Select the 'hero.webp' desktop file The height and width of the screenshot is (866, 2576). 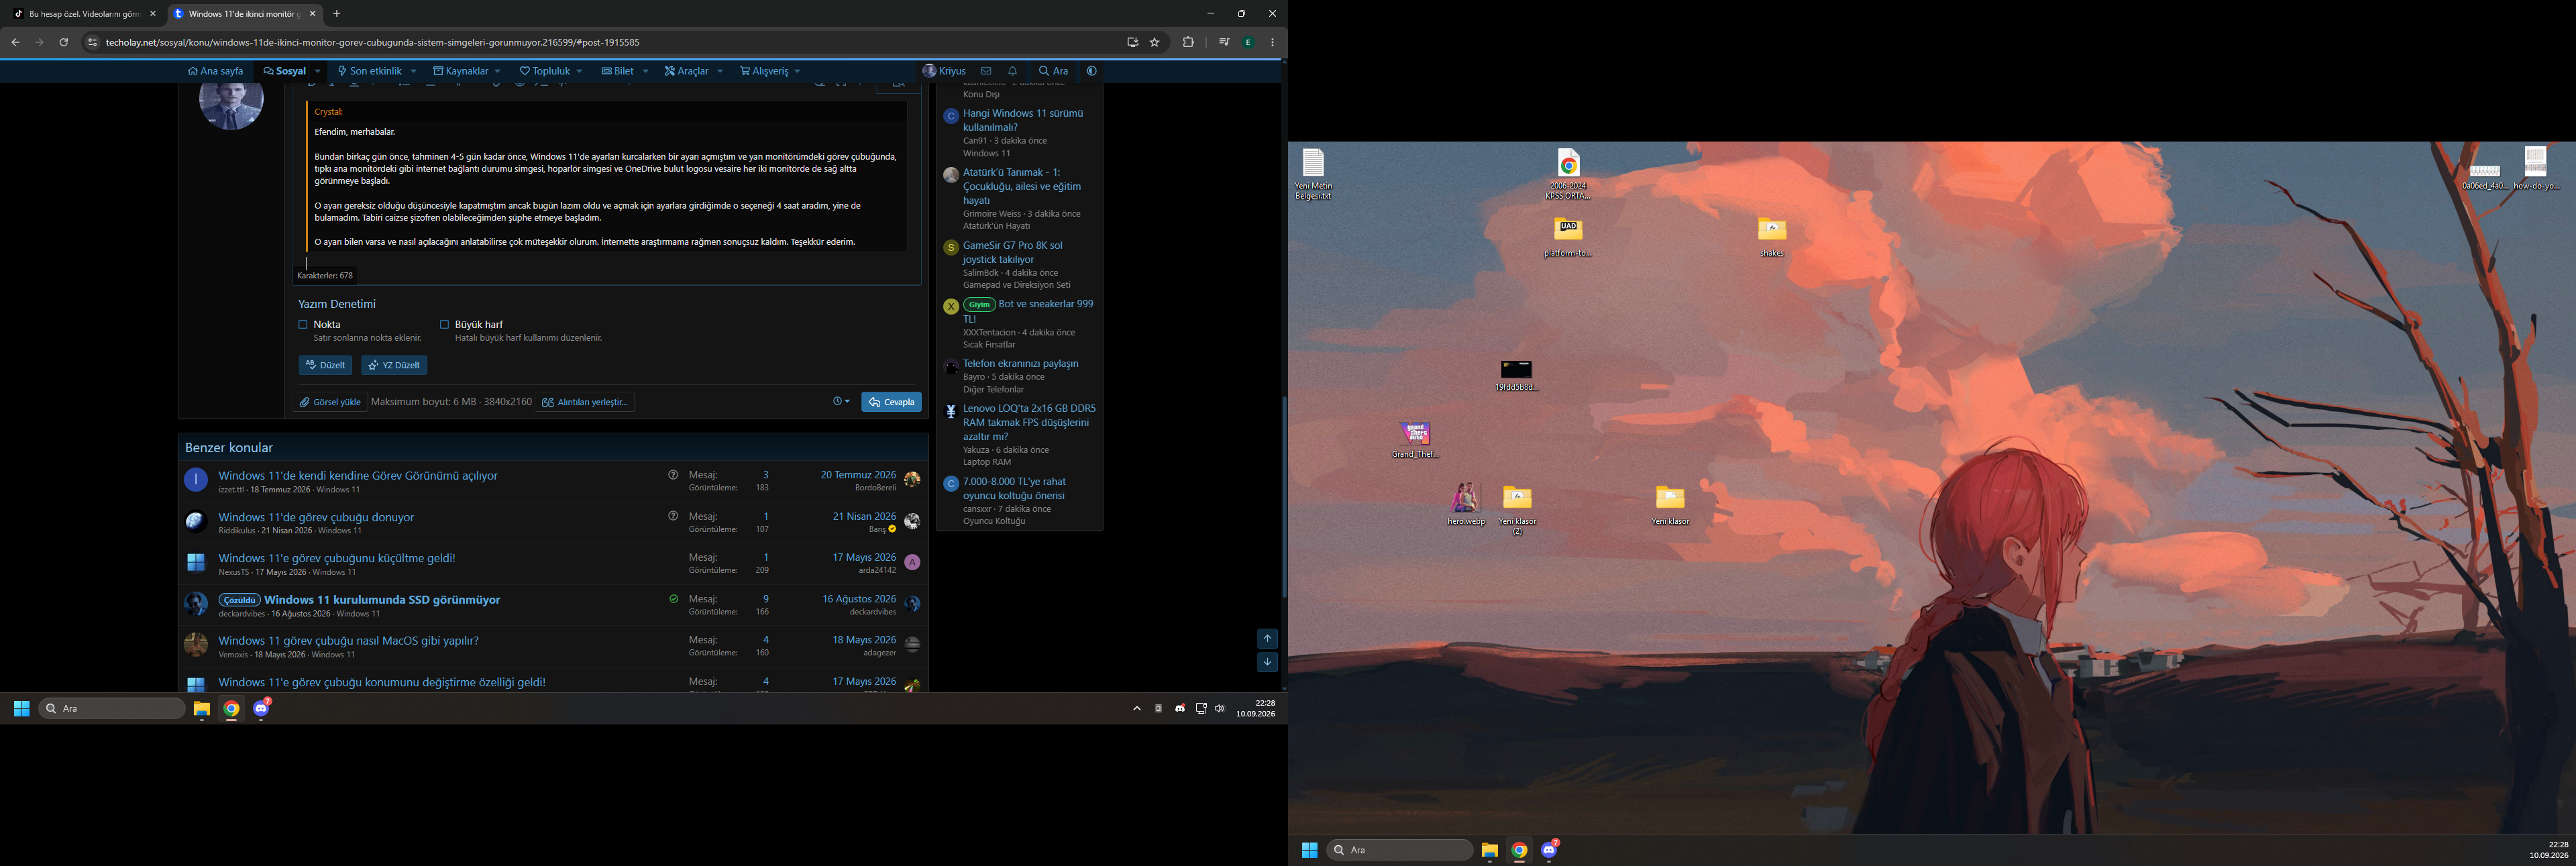[x=1466, y=504]
